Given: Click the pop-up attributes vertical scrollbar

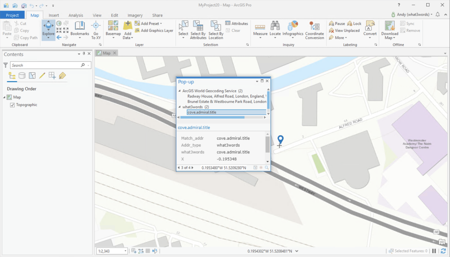Looking at the screenshot, I should pyautogui.click(x=268, y=144).
